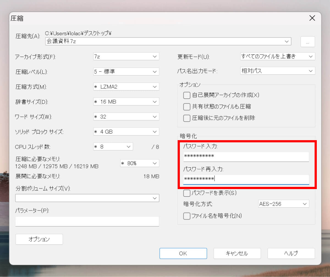Open the 辞書サイズ 16 MB dropdown

[x=126, y=102]
